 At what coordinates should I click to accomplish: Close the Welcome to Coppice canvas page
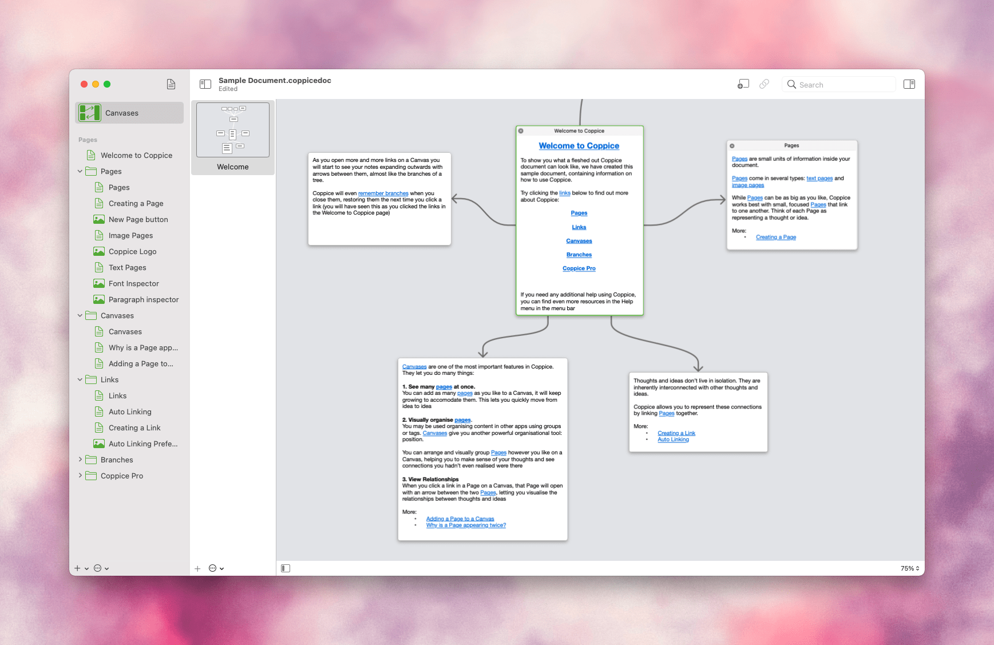[x=521, y=131]
